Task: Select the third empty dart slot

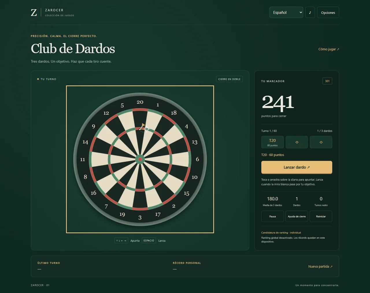Action: tap(321, 142)
